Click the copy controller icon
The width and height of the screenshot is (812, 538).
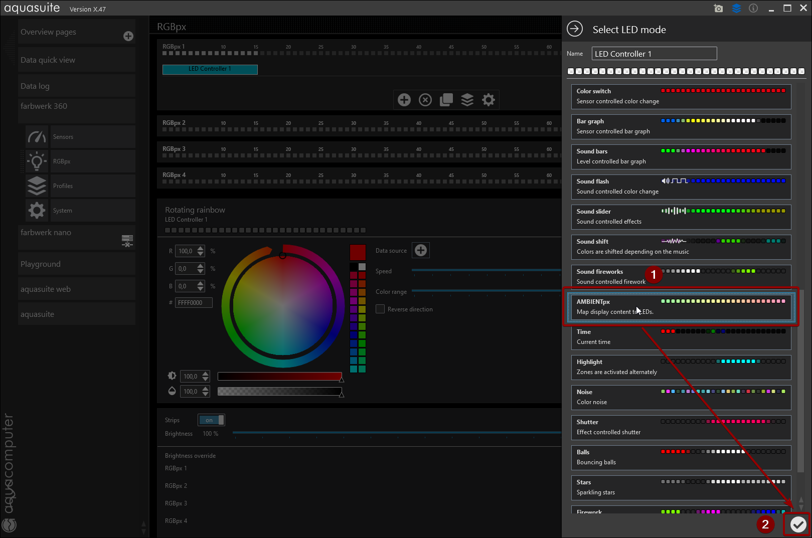(x=446, y=100)
